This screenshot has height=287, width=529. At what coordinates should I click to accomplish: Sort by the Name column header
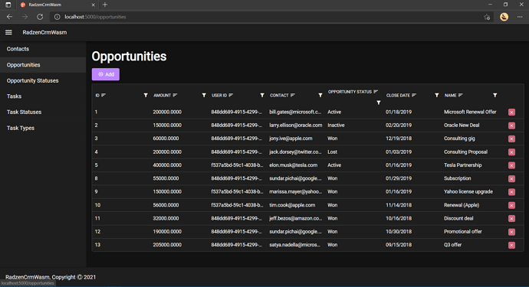(453, 96)
